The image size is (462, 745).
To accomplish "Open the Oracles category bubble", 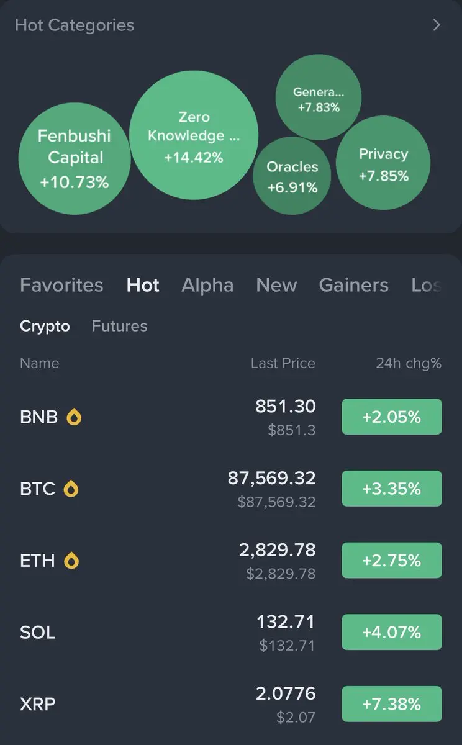I will click(x=292, y=176).
